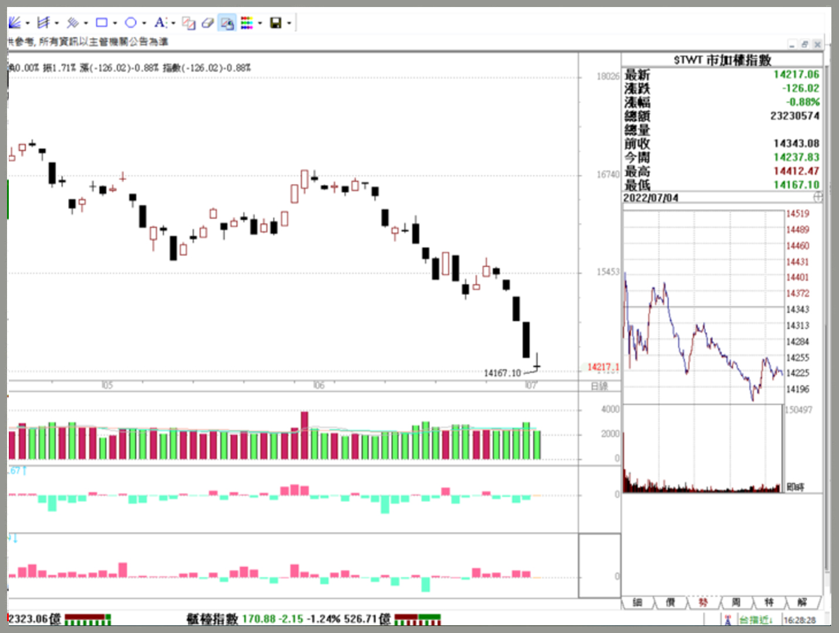Image resolution: width=839 pixels, height=633 pixels.
Task: Open the text tool dropdown arrow
Action: click(x=174, y=23)
